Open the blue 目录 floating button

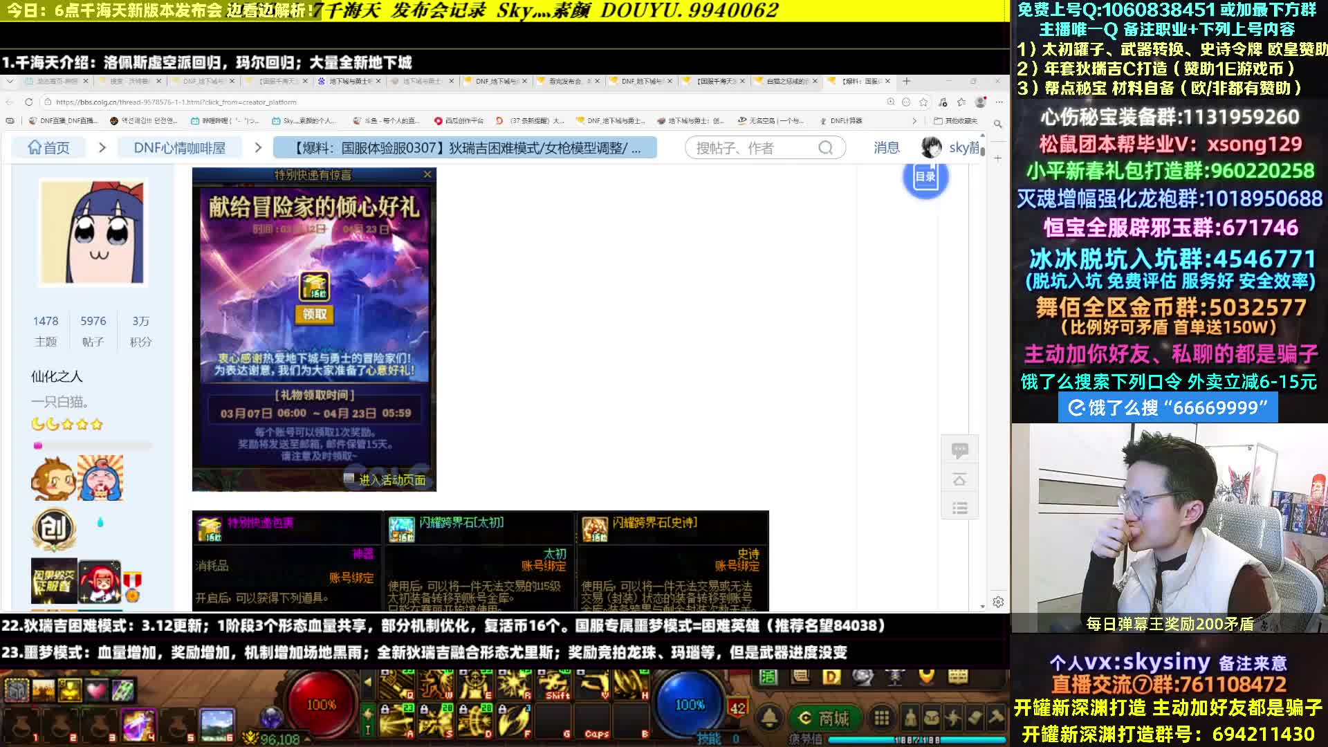[x=925, y=177]
